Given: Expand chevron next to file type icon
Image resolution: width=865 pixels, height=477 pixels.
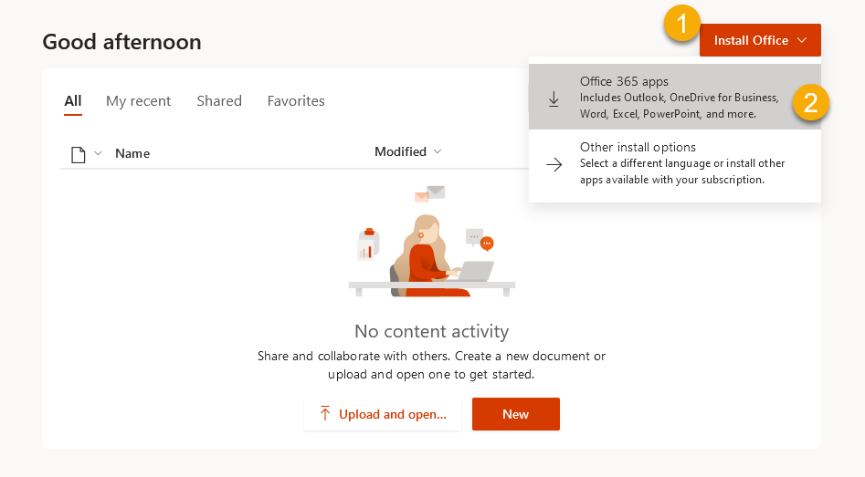Looking at the screenshot, I should click(x=98, y=153).
